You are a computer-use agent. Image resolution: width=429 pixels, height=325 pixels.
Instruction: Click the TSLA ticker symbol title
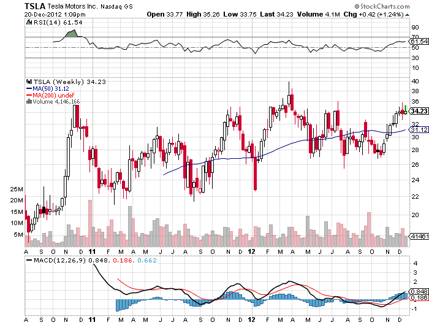pos(35,6)
